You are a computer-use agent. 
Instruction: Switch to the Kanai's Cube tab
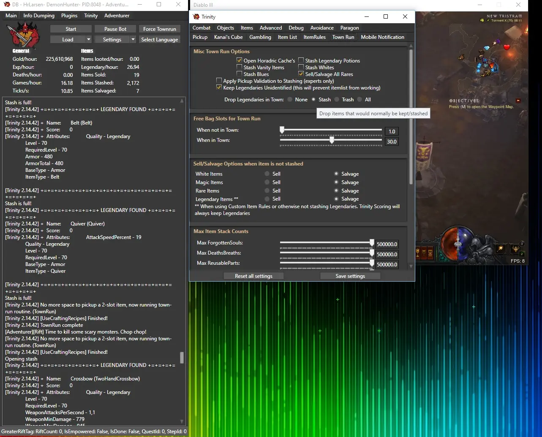[228, 37]
